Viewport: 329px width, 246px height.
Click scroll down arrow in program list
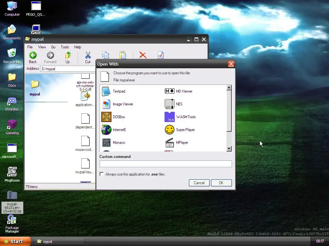tap(229, 149)
